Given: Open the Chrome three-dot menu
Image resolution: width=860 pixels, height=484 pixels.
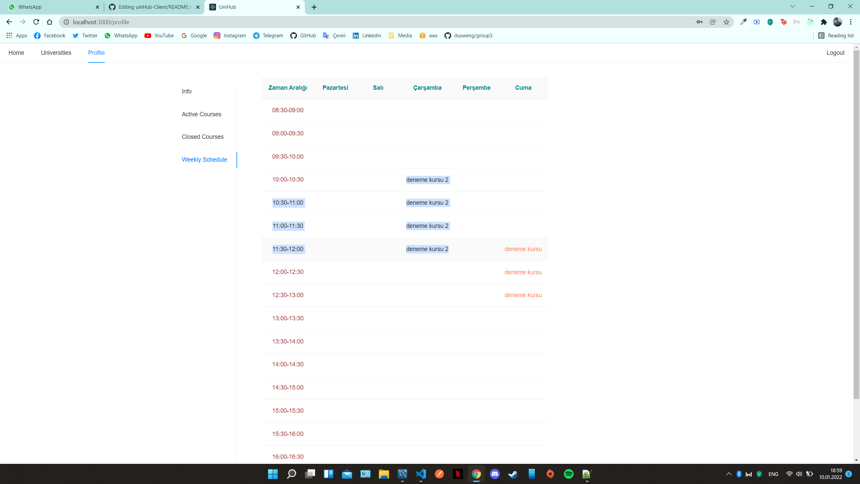Looking at the screenshot, I should (851, 22).
